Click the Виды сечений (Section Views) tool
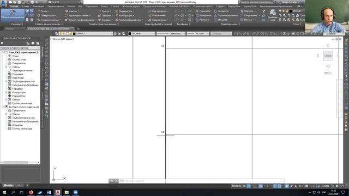Viewport: 349px width, 196px height. 158,20
